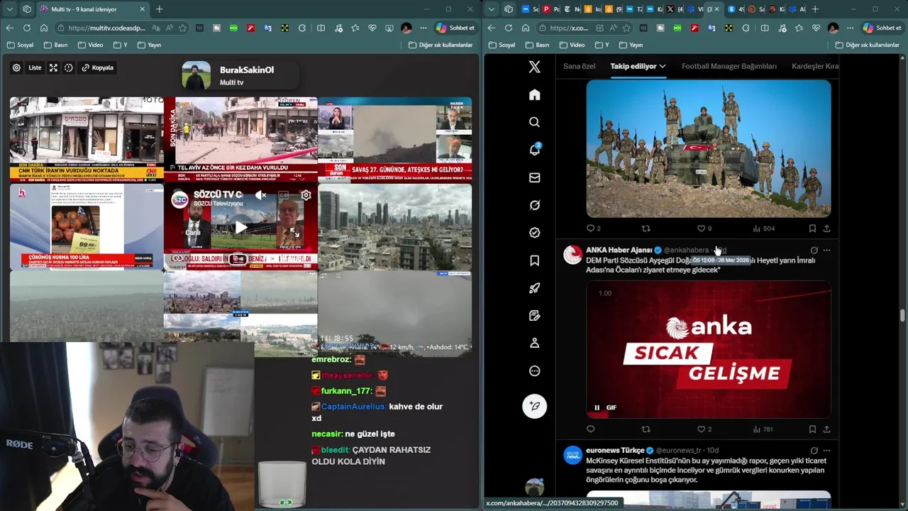Play the Sözcü TV video tile
908x511 pixels.
click(x=240, y=228)
